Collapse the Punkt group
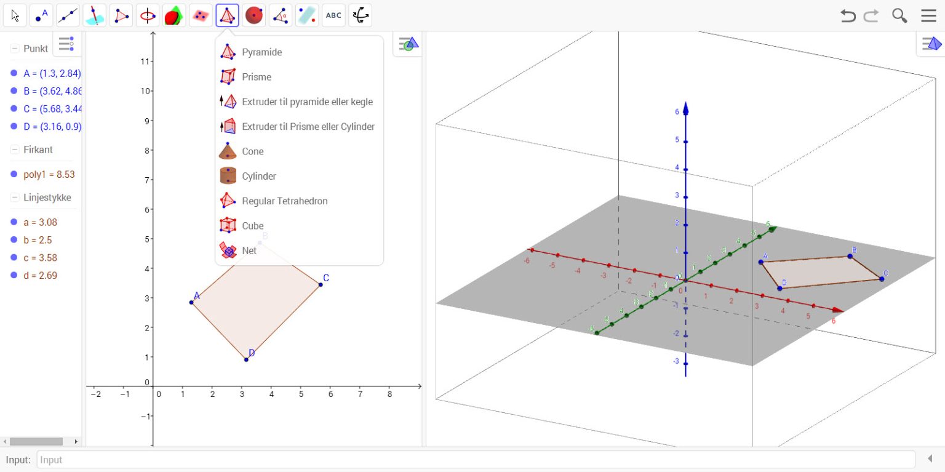The image size is (945, 472). (x=14, y=48)
